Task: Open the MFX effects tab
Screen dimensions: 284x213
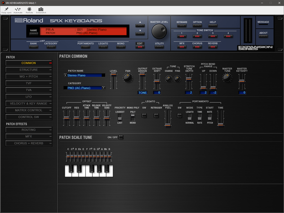Action: tap(28, 136)
